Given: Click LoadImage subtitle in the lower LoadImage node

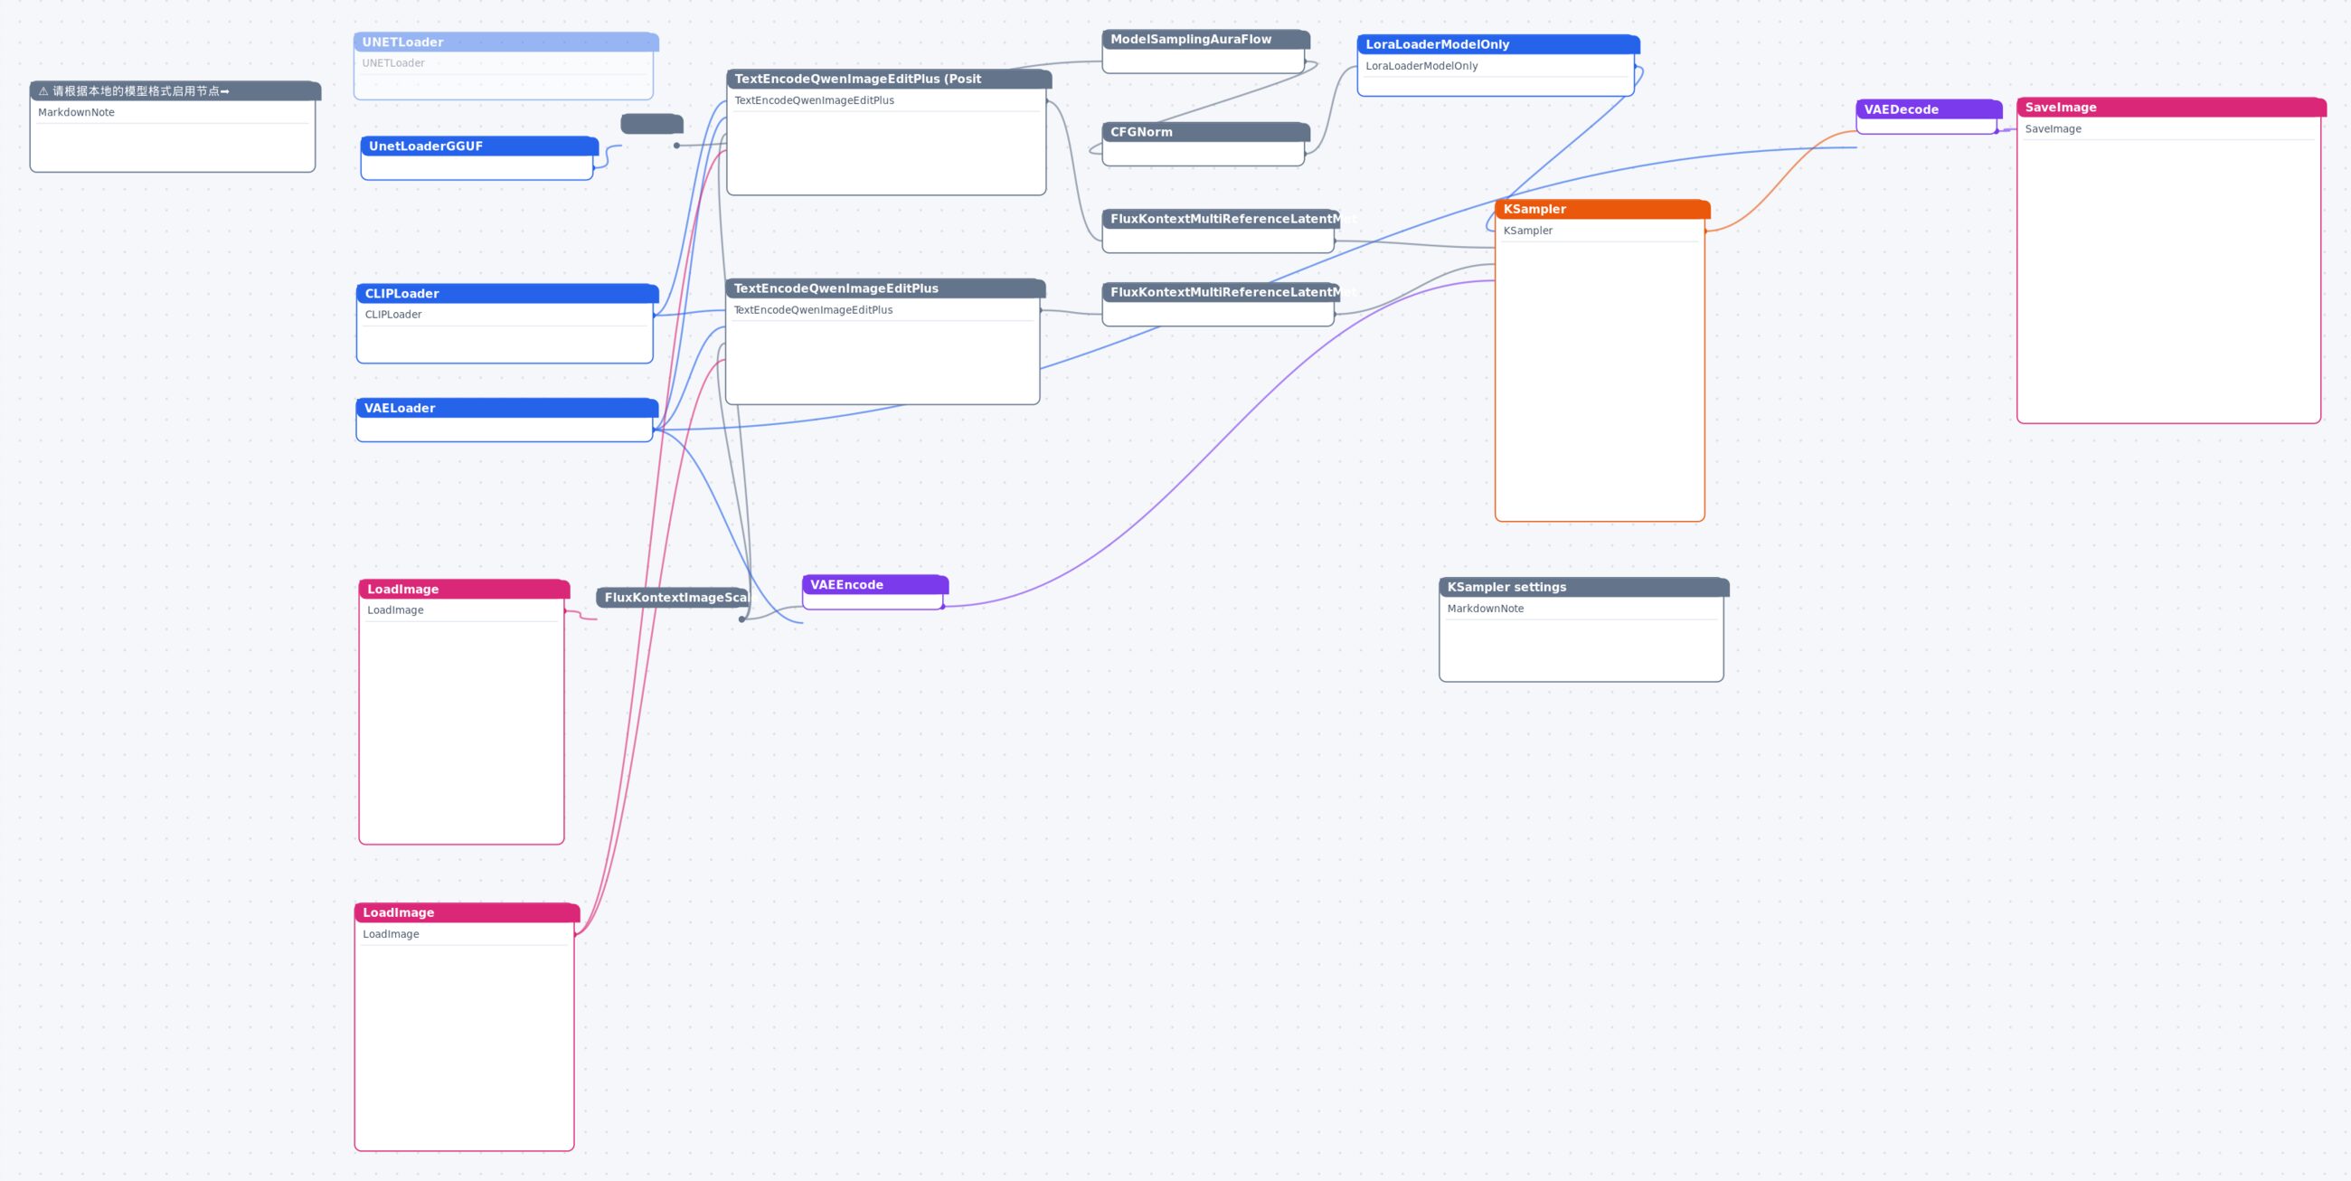Looking at the screenshot, I should point(391,934).
